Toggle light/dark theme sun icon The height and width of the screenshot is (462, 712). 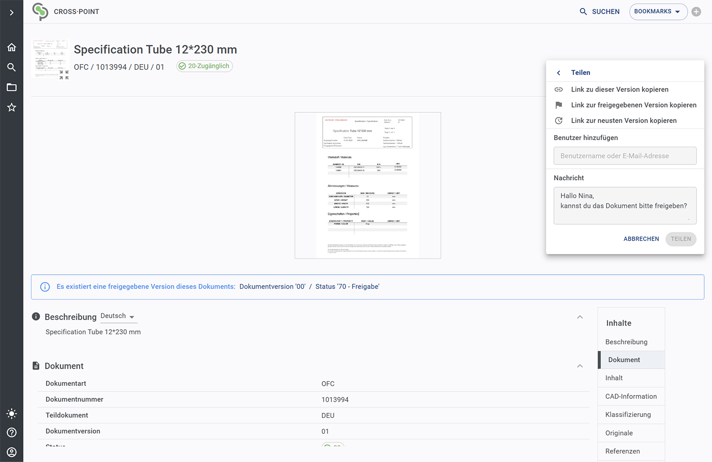tap(12, 414)
